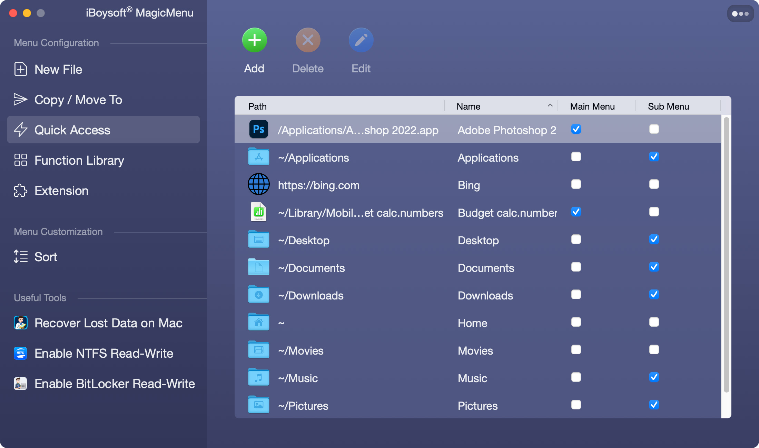
Task: Click the Delete X icon
Action: [308, 40]
